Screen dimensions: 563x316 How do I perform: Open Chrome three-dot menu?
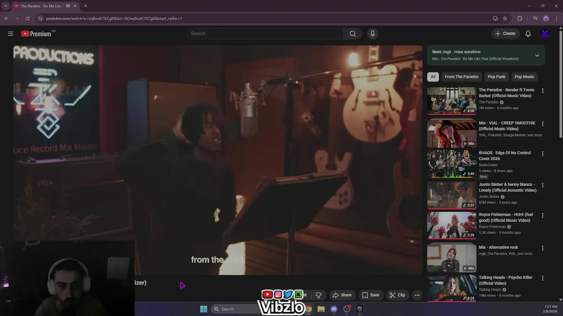tap(556, 18)
